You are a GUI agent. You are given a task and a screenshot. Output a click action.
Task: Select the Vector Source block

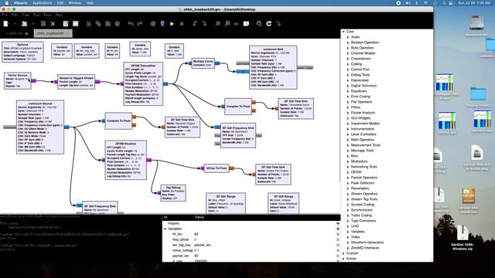pos(17,80)
